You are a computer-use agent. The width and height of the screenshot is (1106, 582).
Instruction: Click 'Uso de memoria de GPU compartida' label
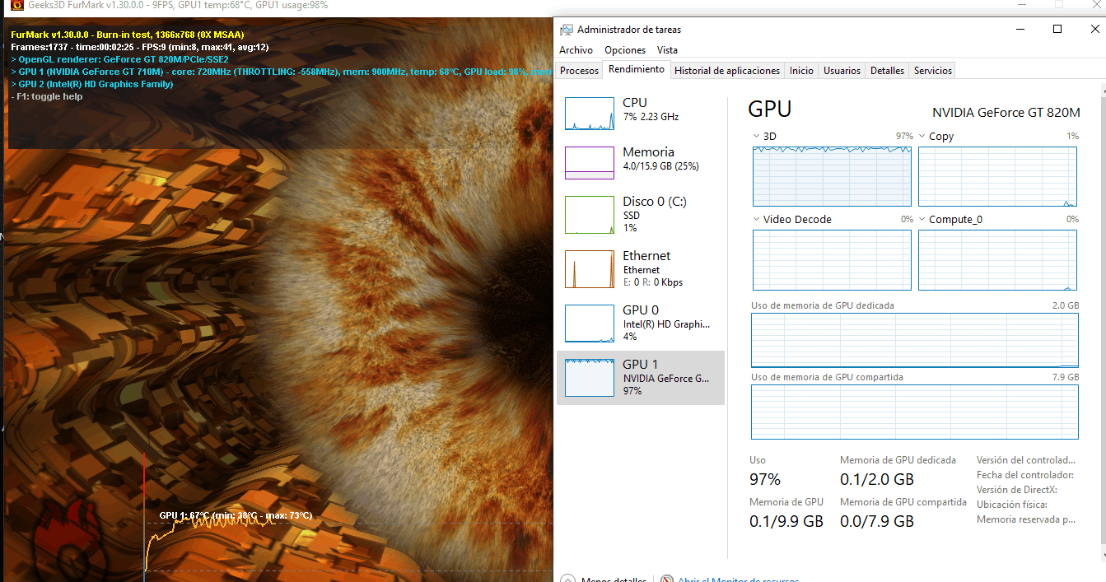point(828,377)
